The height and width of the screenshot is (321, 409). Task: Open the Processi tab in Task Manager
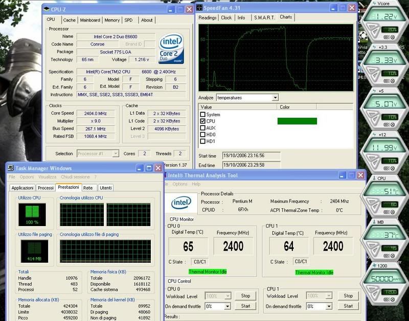pyautogui.click(x=46, y=188)
